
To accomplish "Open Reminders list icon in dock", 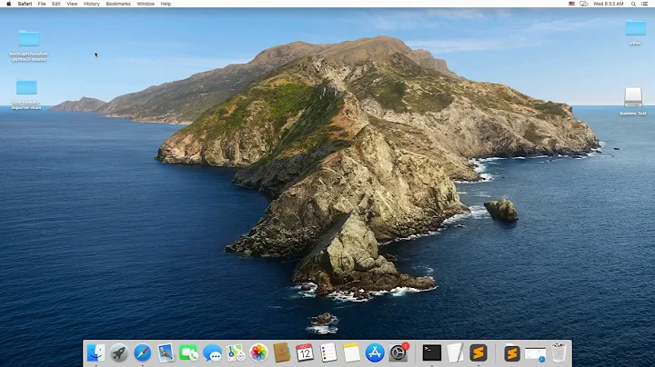I will [328, 352].
